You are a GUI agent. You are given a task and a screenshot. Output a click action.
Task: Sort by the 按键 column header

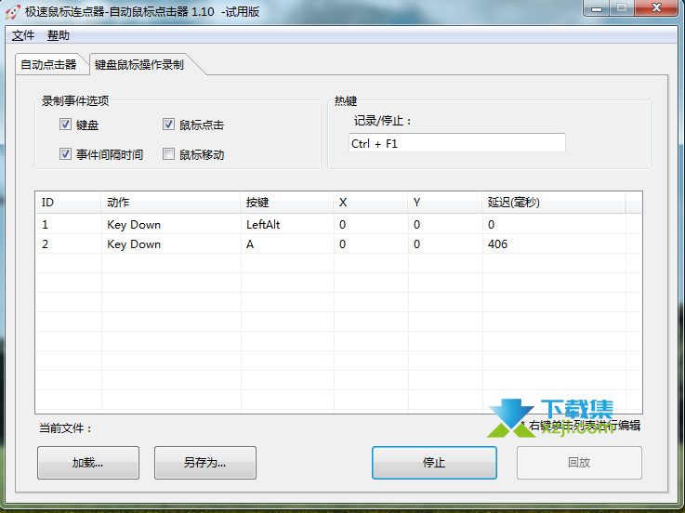pyautogui.click(x=287, y=203)
